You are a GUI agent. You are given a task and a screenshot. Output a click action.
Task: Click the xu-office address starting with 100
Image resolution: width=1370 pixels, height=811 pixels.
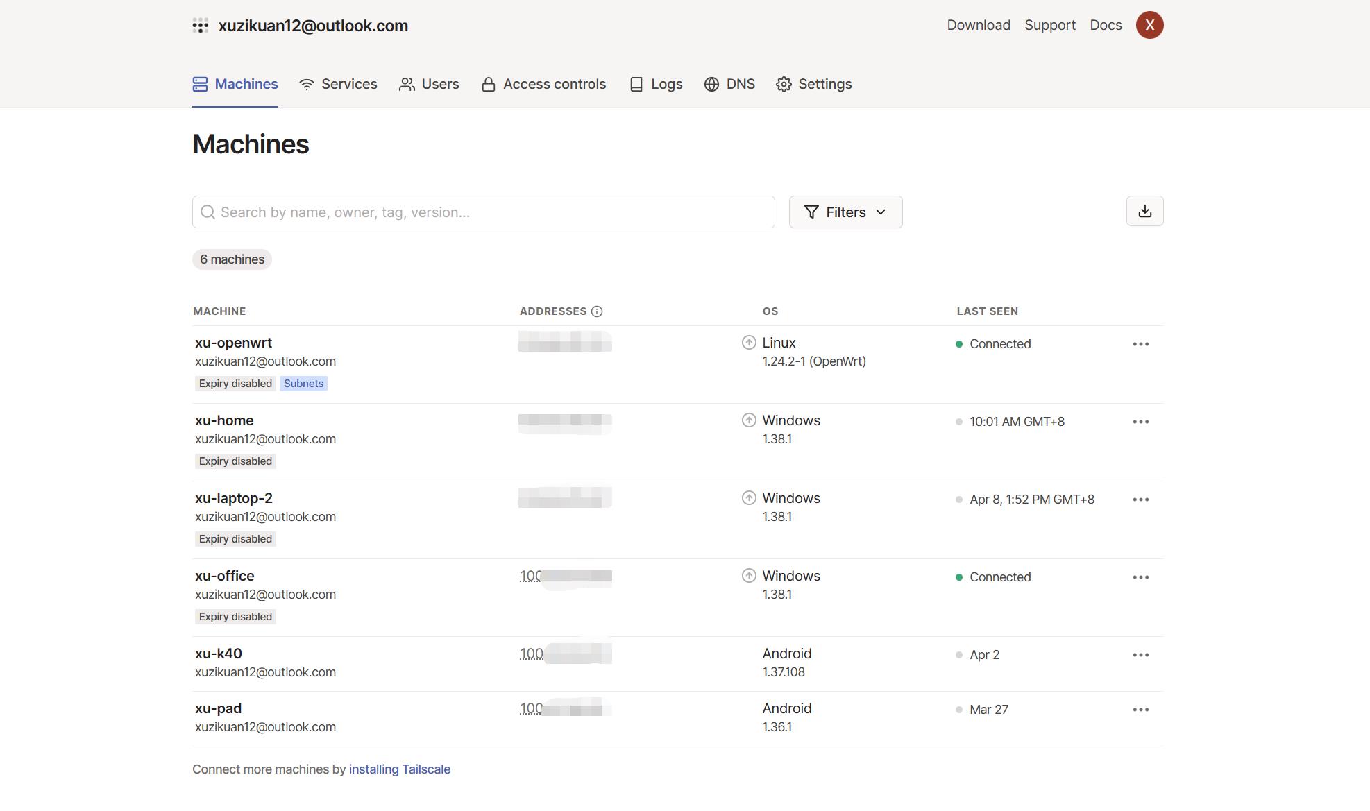point(566,576)
